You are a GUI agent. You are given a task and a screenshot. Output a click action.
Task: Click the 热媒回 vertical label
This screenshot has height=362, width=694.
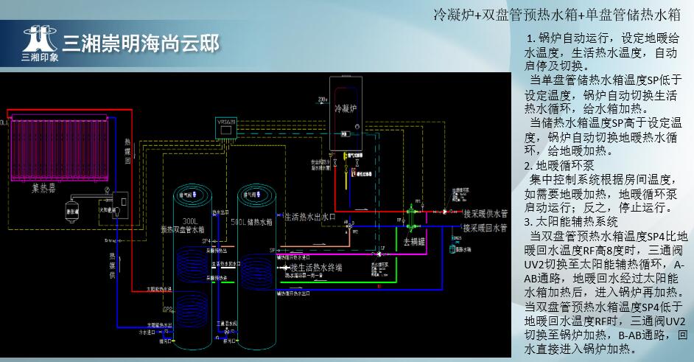tap(128, 150)
